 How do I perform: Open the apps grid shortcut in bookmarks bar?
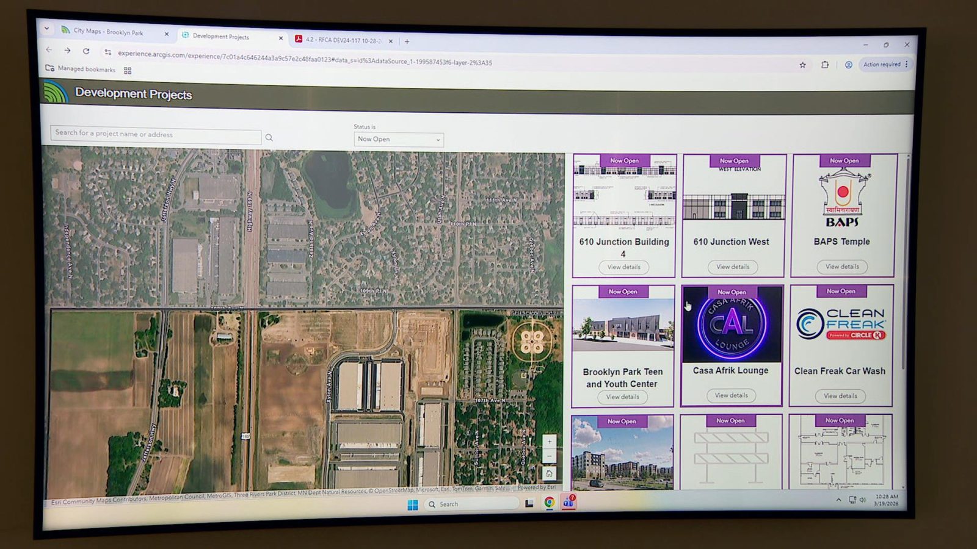tap(128, 71)
